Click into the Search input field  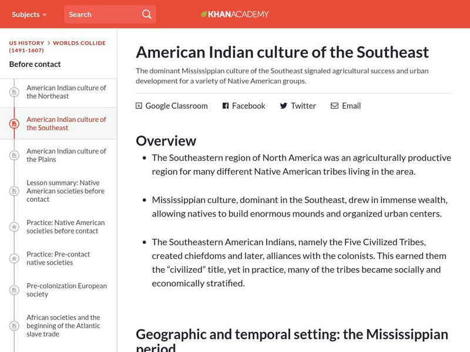[x=101, y=14]
